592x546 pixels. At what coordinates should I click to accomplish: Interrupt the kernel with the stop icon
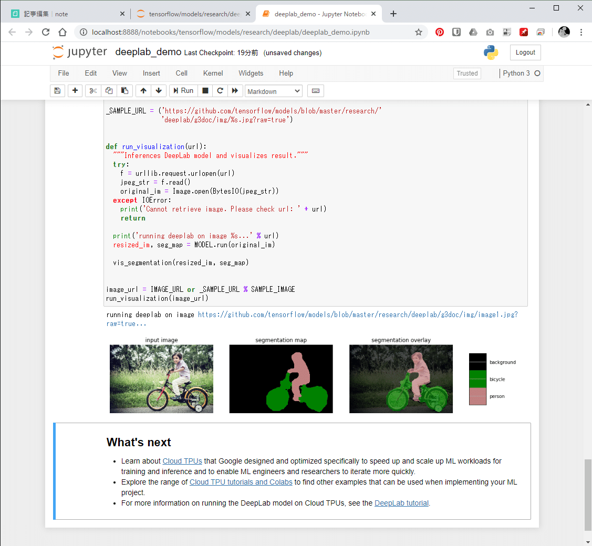point(205,90)
